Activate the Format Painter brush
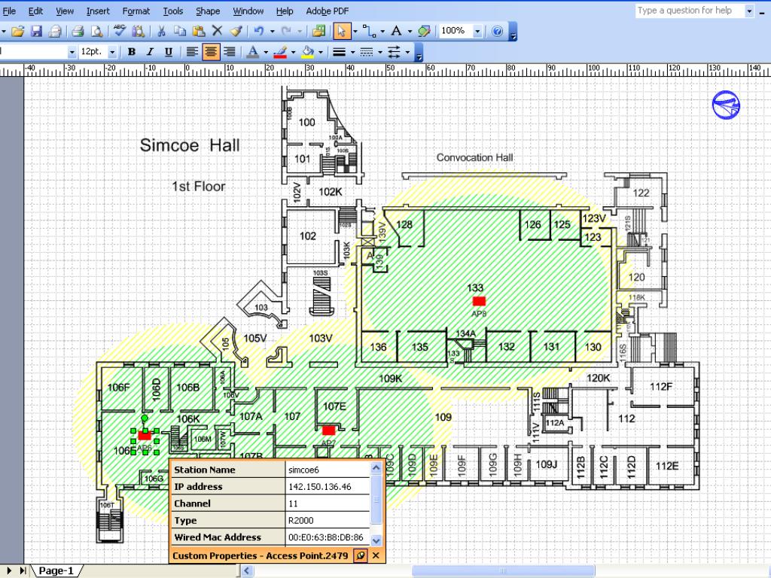The image size is (771, 578). tap(236, 32)
